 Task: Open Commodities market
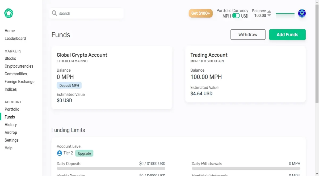pos(16,74)
